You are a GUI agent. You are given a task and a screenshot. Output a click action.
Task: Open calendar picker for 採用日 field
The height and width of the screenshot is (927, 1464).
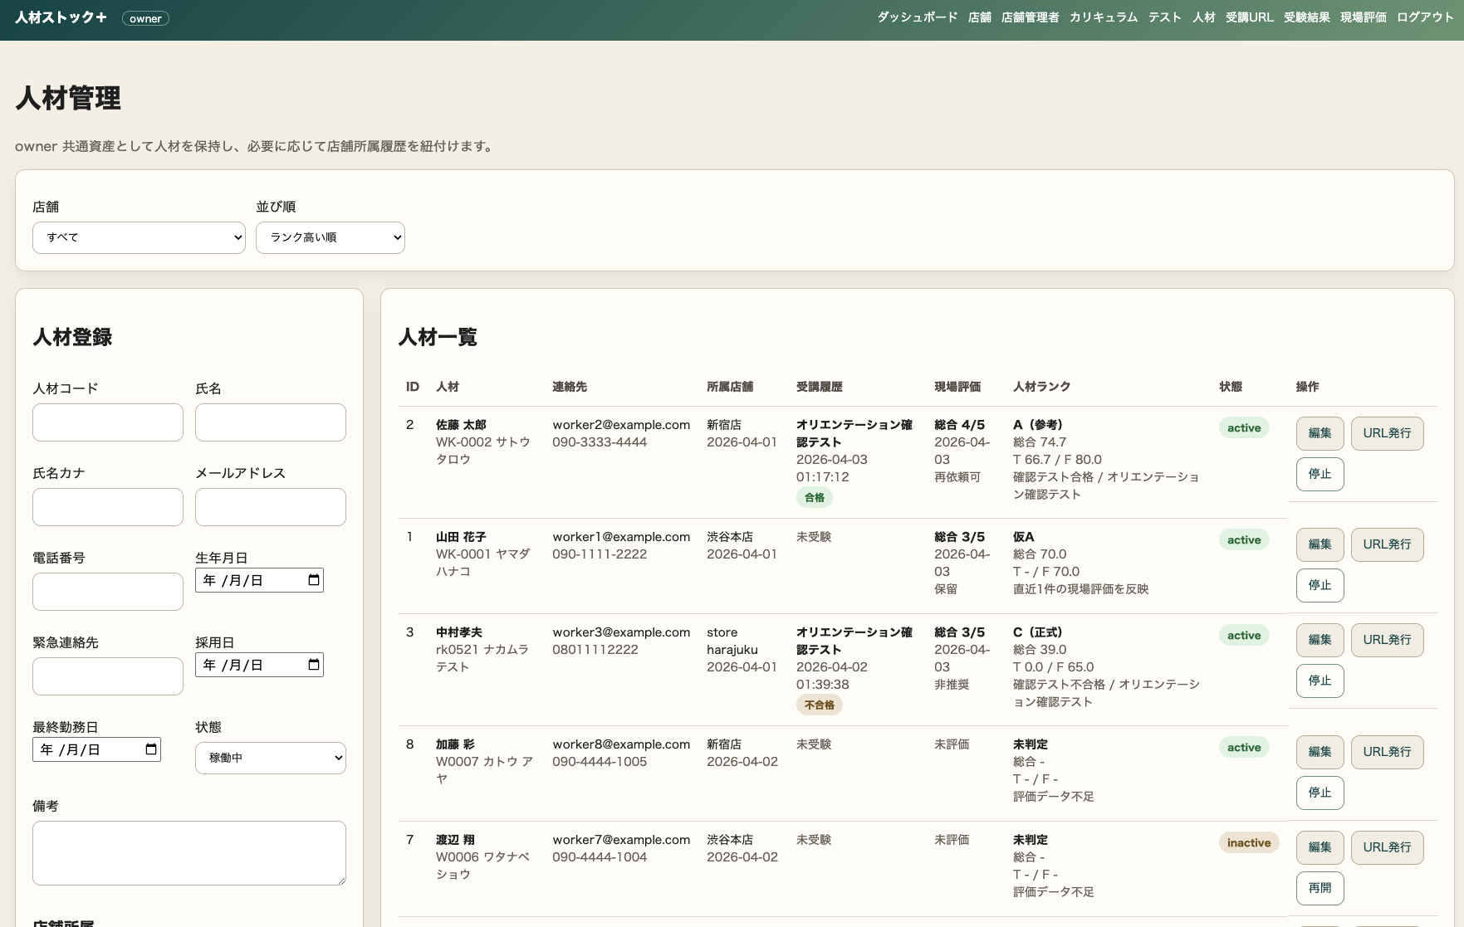pos(314,665)
